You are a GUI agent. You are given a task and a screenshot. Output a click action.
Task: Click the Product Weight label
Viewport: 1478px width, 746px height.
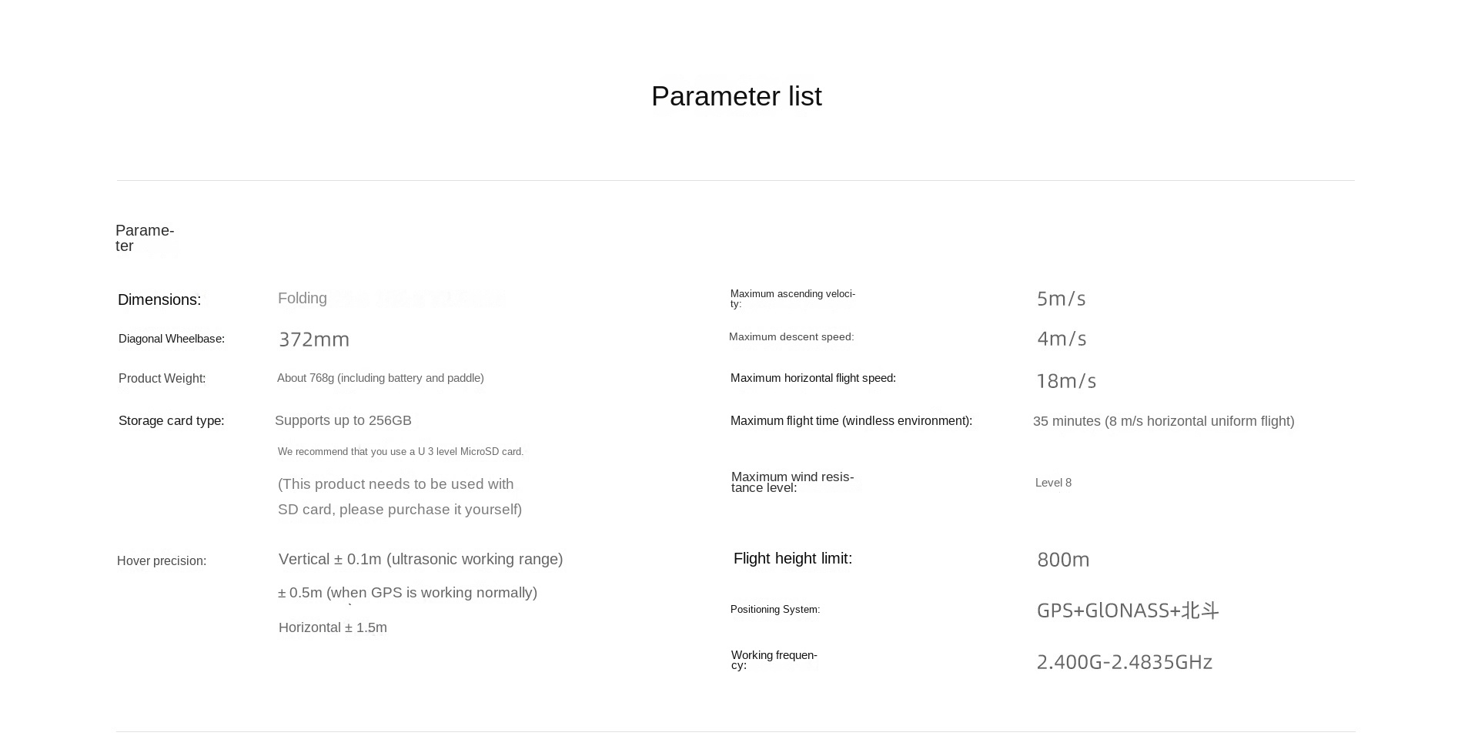[x=162, y=378]
